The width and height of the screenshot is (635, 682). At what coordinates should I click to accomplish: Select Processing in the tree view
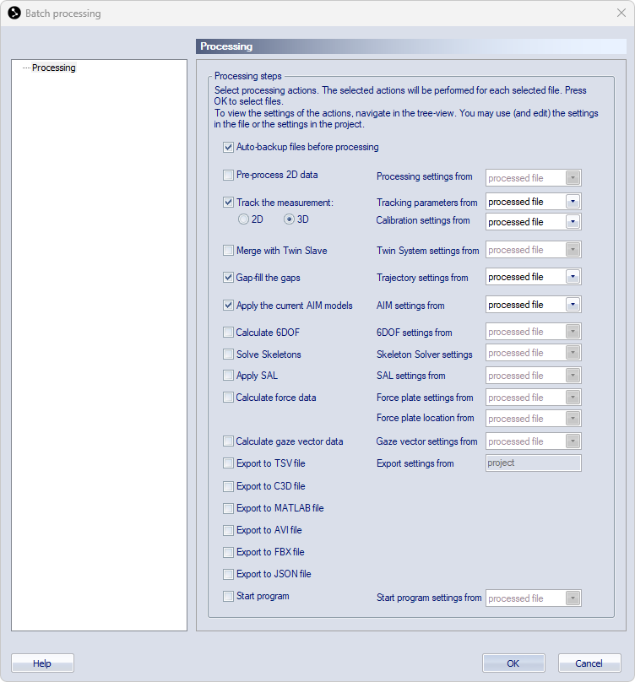pyautogui.click(x=53, y=68)
